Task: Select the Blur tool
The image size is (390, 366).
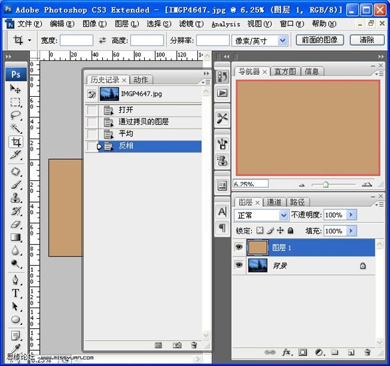Action: pyautogui.click(x=15, y=251)
